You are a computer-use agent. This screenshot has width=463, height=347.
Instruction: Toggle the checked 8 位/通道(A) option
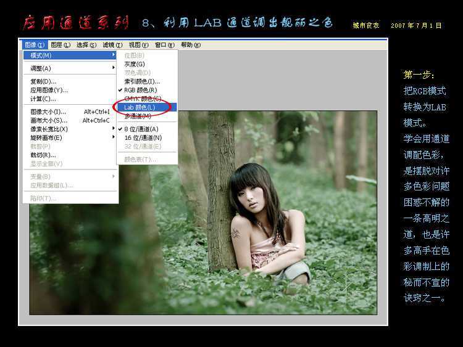[x=147, y=129]
